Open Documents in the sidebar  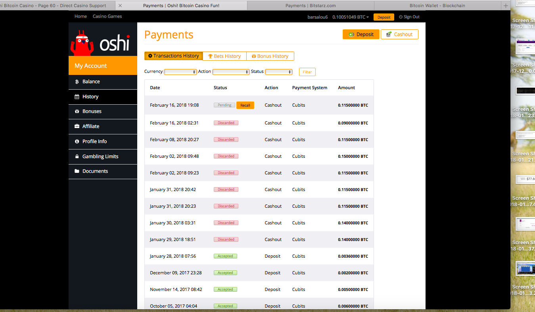[x=103, y=171]
